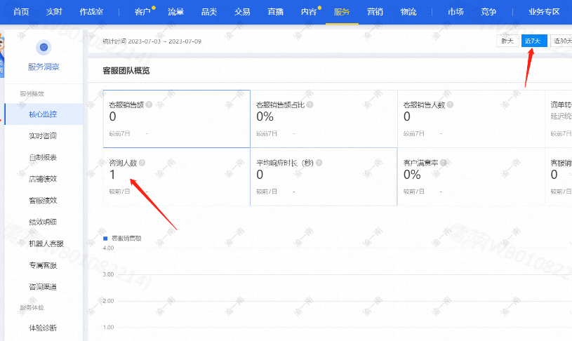Select the 客服销售额占比 metric card
This screenshot has width=572, height=341.
pyautogui.click(x=324, y=119)
